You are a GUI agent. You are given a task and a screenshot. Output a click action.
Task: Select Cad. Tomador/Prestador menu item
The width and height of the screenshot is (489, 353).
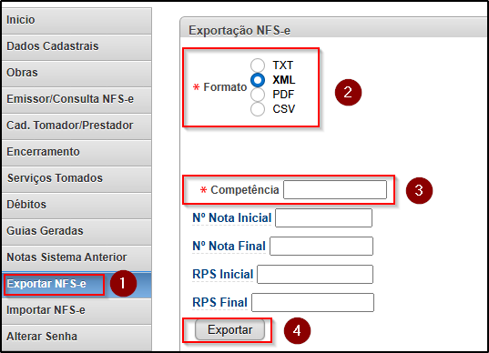[76, 126]
